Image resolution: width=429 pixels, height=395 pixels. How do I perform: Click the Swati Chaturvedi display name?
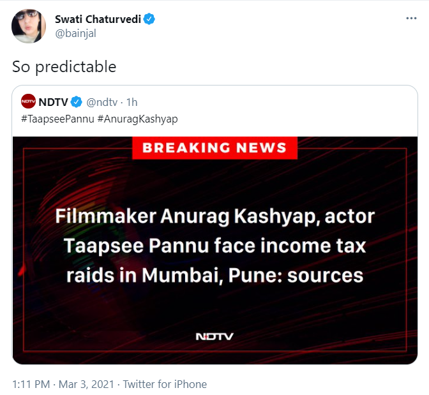(x=97, y=20)
